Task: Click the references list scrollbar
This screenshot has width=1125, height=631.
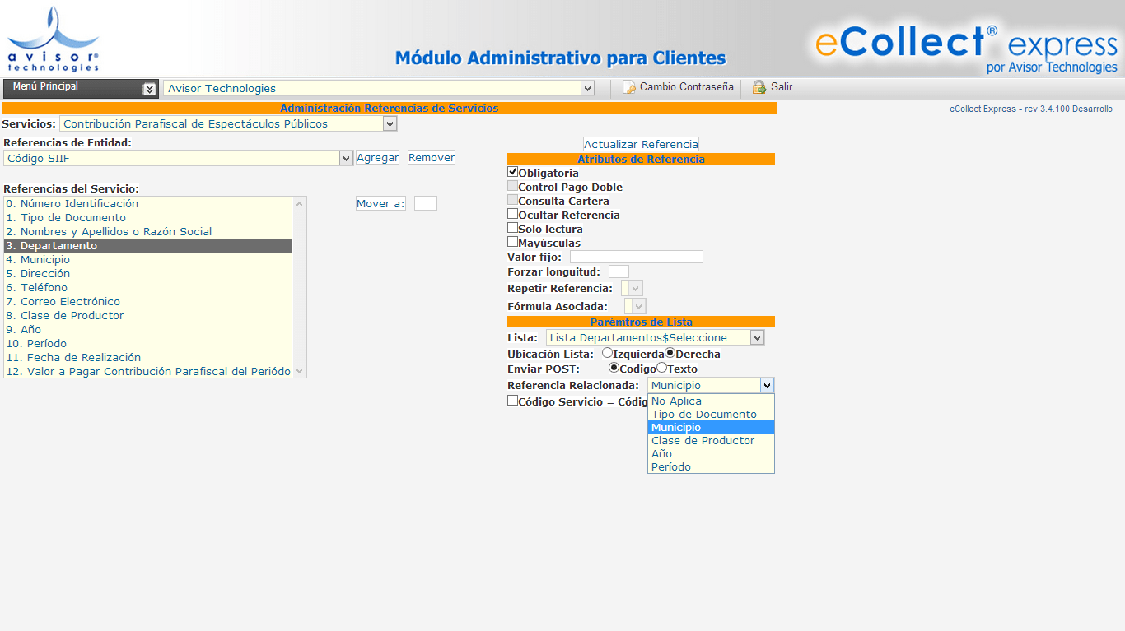Action: tap(300, 287)
